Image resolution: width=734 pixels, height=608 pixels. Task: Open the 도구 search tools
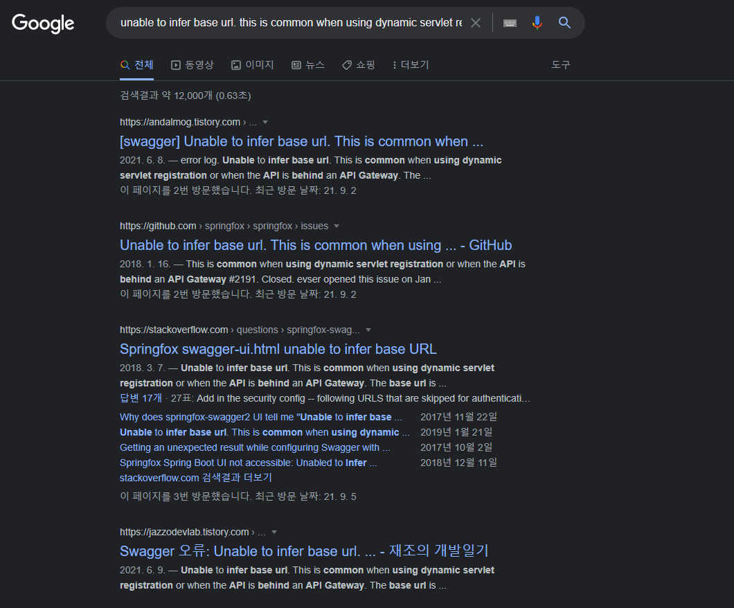(x=561, y=64)
